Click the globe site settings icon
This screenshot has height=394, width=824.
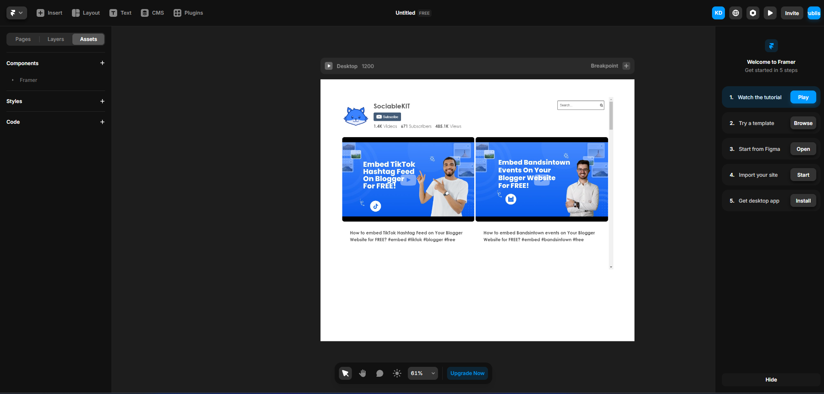(736, 13)
